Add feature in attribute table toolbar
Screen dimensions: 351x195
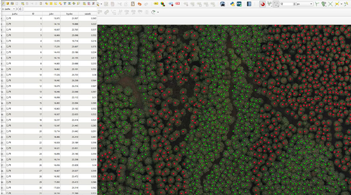22,4
